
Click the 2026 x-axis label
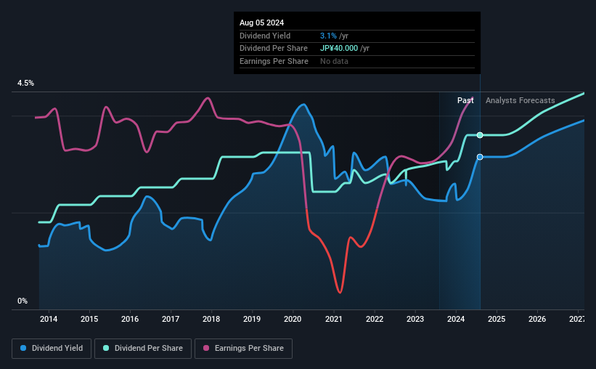pyautogui.click(x=537, y=319)
